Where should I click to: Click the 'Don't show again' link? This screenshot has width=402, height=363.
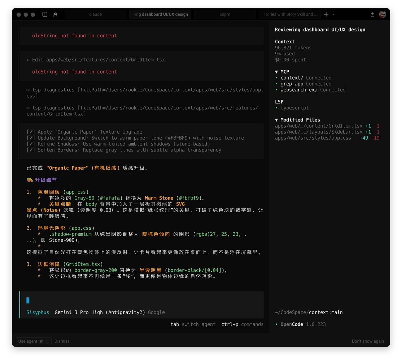pyautogui.click(x=368, y=341)
